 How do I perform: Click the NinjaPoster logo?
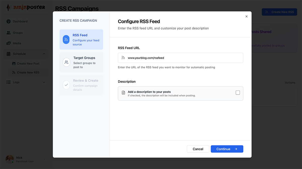[26, 7]
